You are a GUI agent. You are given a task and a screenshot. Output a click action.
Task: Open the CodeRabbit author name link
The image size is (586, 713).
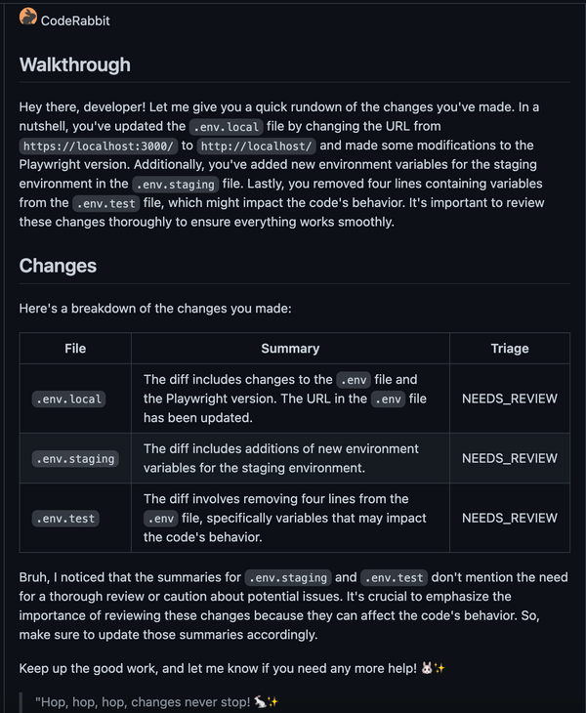(x=75, y=21)
